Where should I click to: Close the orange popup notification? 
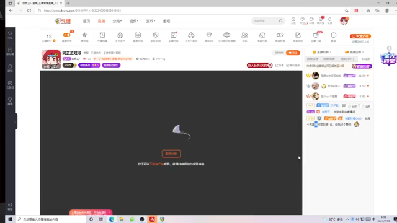point(109,212)
